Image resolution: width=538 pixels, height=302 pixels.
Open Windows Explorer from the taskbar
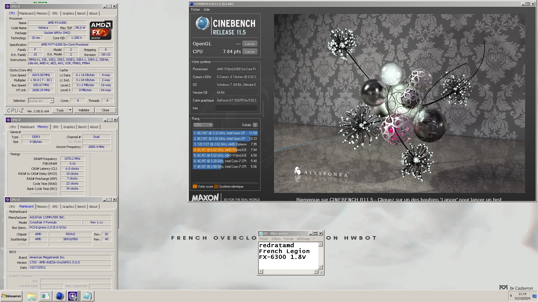32,296
